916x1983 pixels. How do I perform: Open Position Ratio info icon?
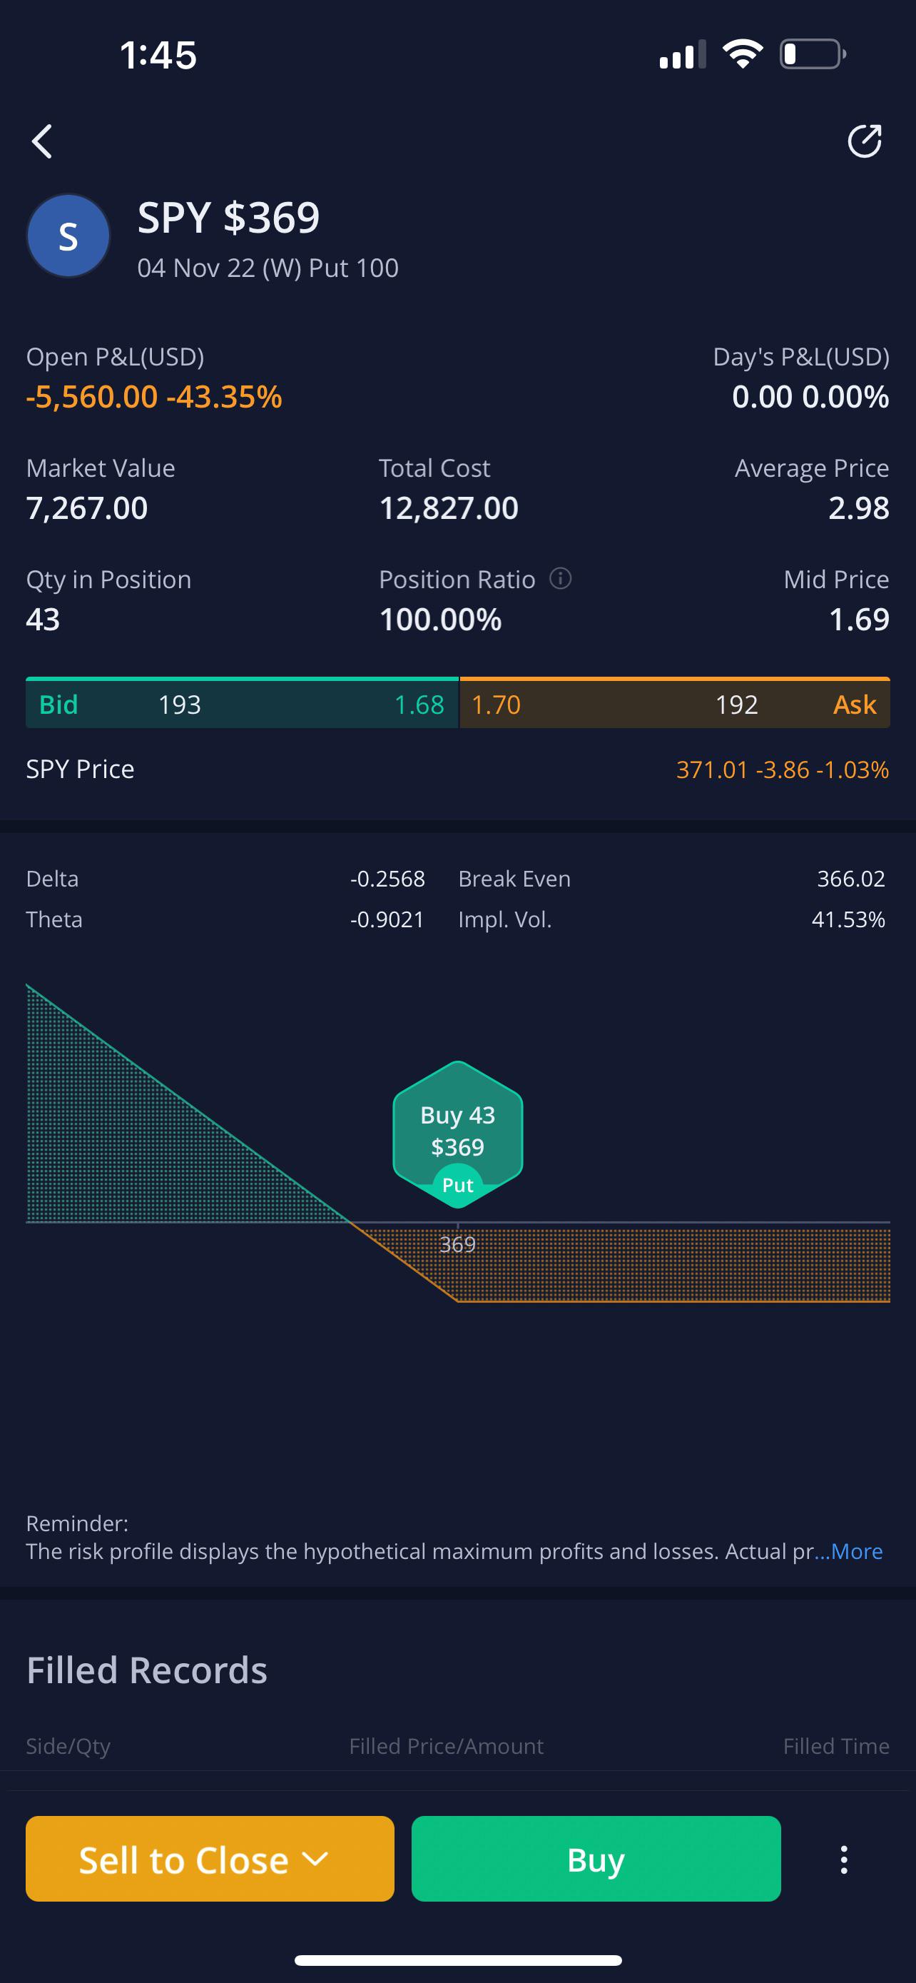pyautogui.click(x=561, y=578)
